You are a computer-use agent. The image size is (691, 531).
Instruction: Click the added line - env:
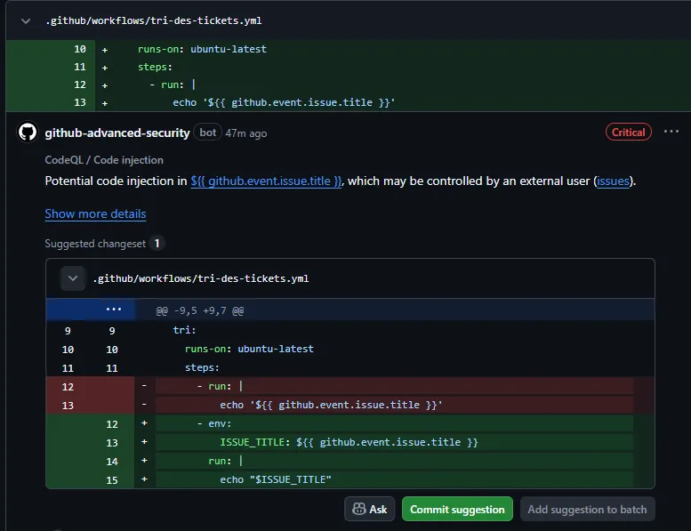(x=213, y=424)
